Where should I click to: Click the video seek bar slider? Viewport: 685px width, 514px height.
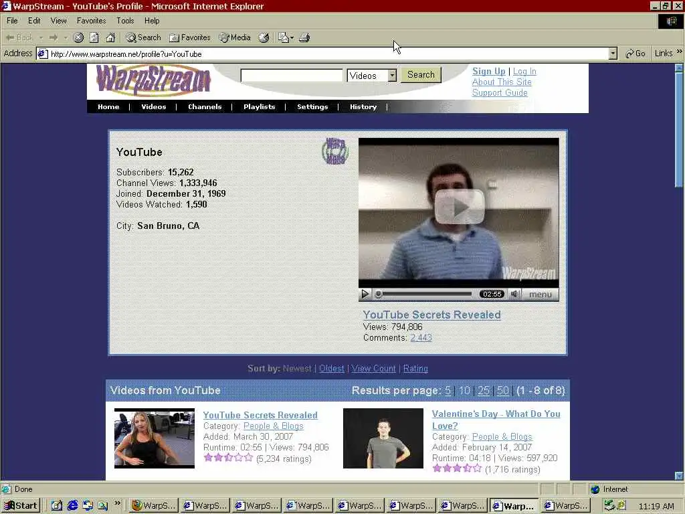click(425, 294)
